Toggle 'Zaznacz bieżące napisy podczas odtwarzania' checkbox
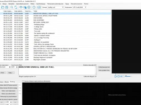The image size is (141, 105). pos(23,81)
